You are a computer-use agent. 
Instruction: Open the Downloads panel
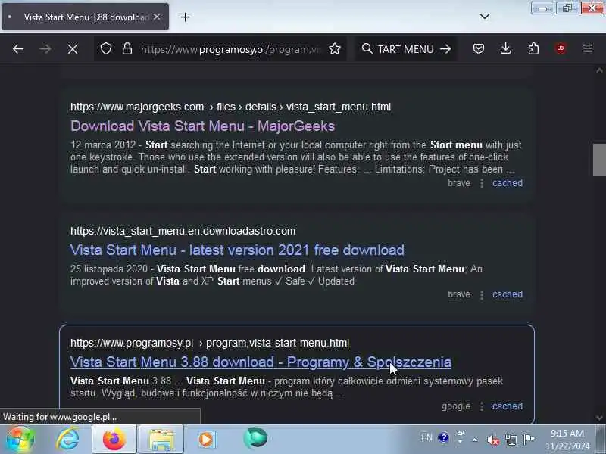505,48
